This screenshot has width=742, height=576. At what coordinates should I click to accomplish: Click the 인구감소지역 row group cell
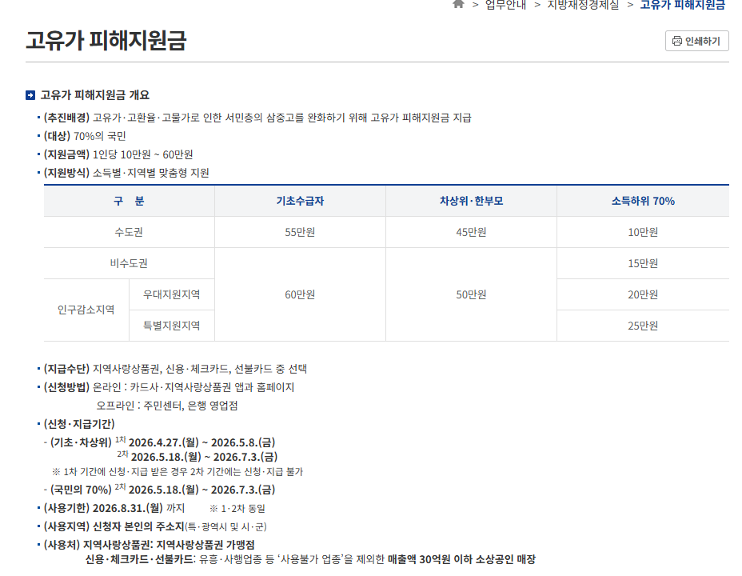(x=86, y=310)
